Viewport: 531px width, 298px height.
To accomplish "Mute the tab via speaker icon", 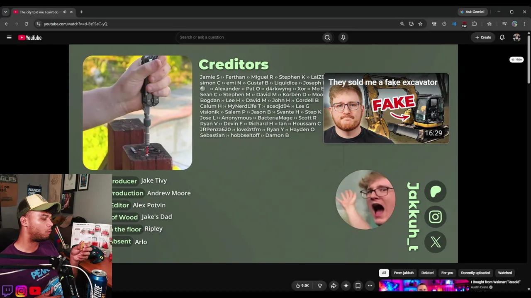I will 64,12.
